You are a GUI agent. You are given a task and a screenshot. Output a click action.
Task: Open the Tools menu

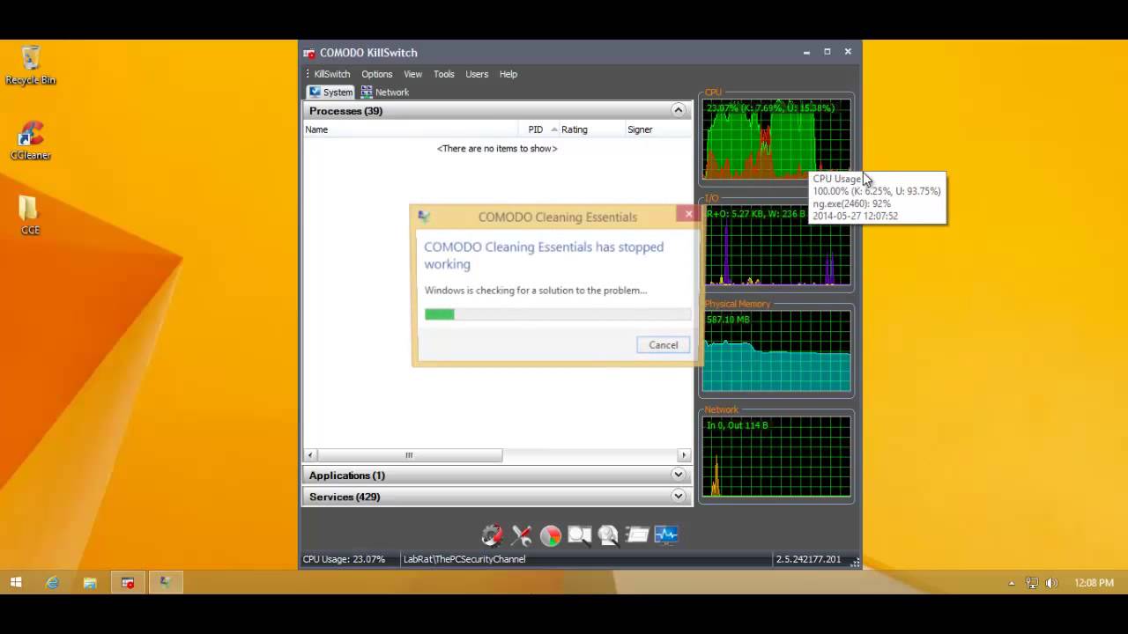pos(443,74)
